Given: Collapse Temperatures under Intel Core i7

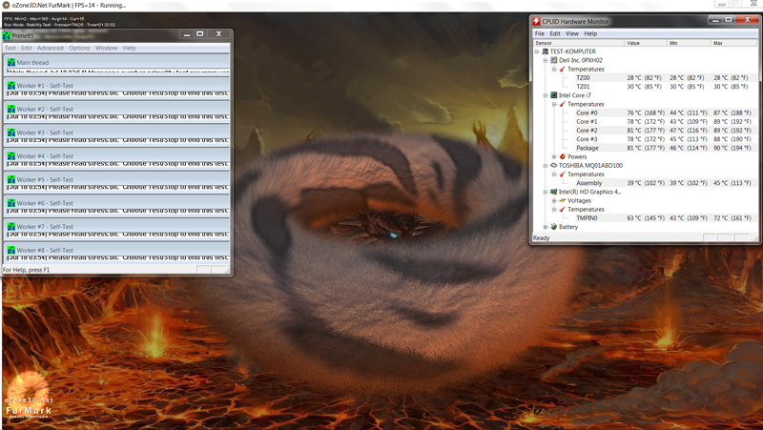Looking at the screenshot, I should click(554, 104).
